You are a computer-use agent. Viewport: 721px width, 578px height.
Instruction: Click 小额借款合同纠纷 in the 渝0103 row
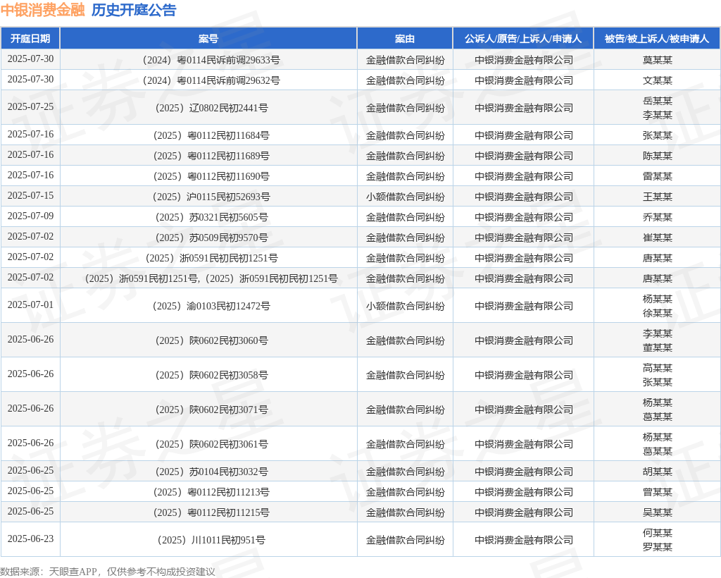pos(405,306)
